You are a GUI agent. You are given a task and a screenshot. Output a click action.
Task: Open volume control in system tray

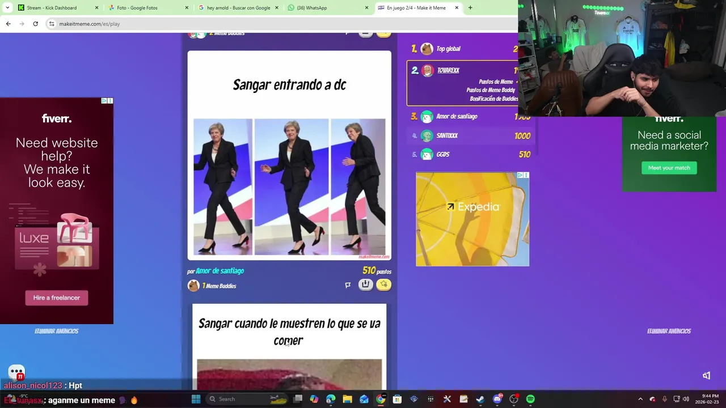point(686,399)
